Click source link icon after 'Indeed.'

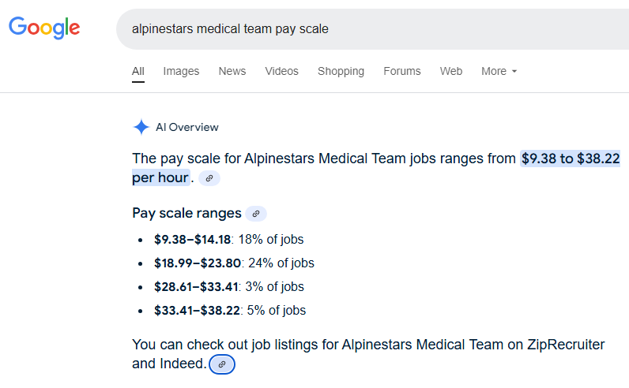click(x=222, y=364)
